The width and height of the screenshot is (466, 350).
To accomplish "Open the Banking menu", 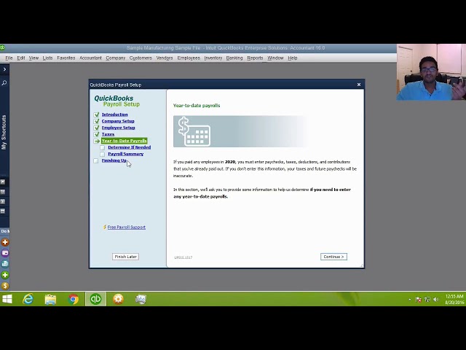I will [x=234, y=58].
